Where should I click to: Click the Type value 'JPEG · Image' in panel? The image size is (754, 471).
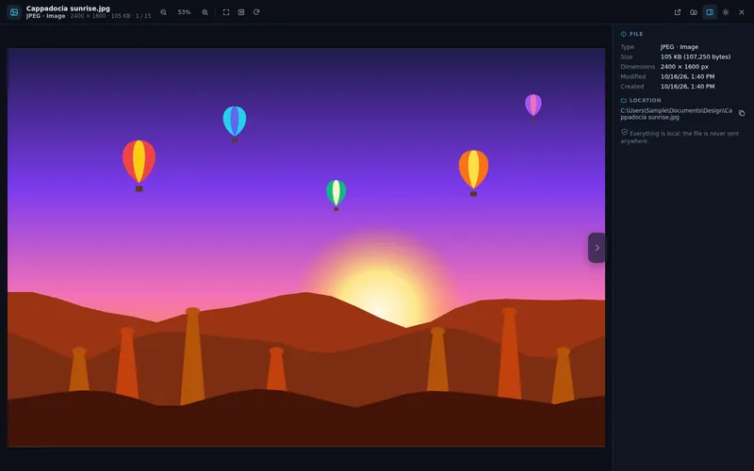(x=679, y=47)
